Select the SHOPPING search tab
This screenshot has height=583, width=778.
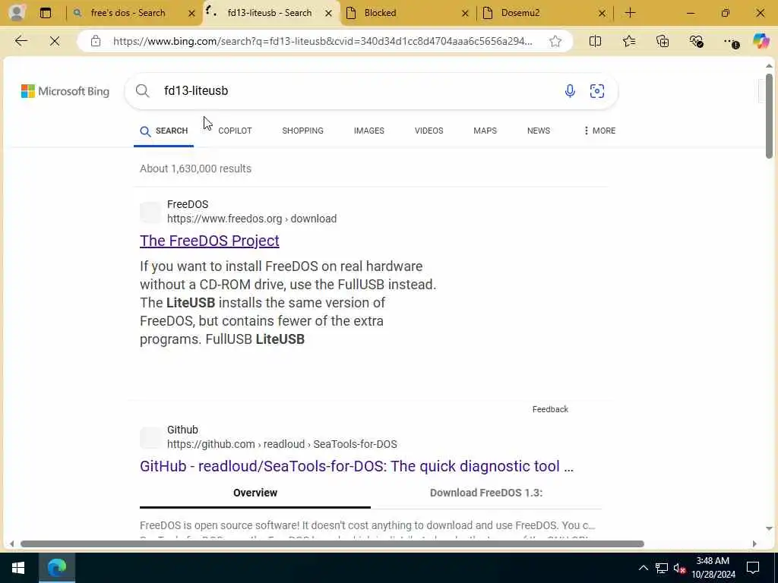coord(302,131)
